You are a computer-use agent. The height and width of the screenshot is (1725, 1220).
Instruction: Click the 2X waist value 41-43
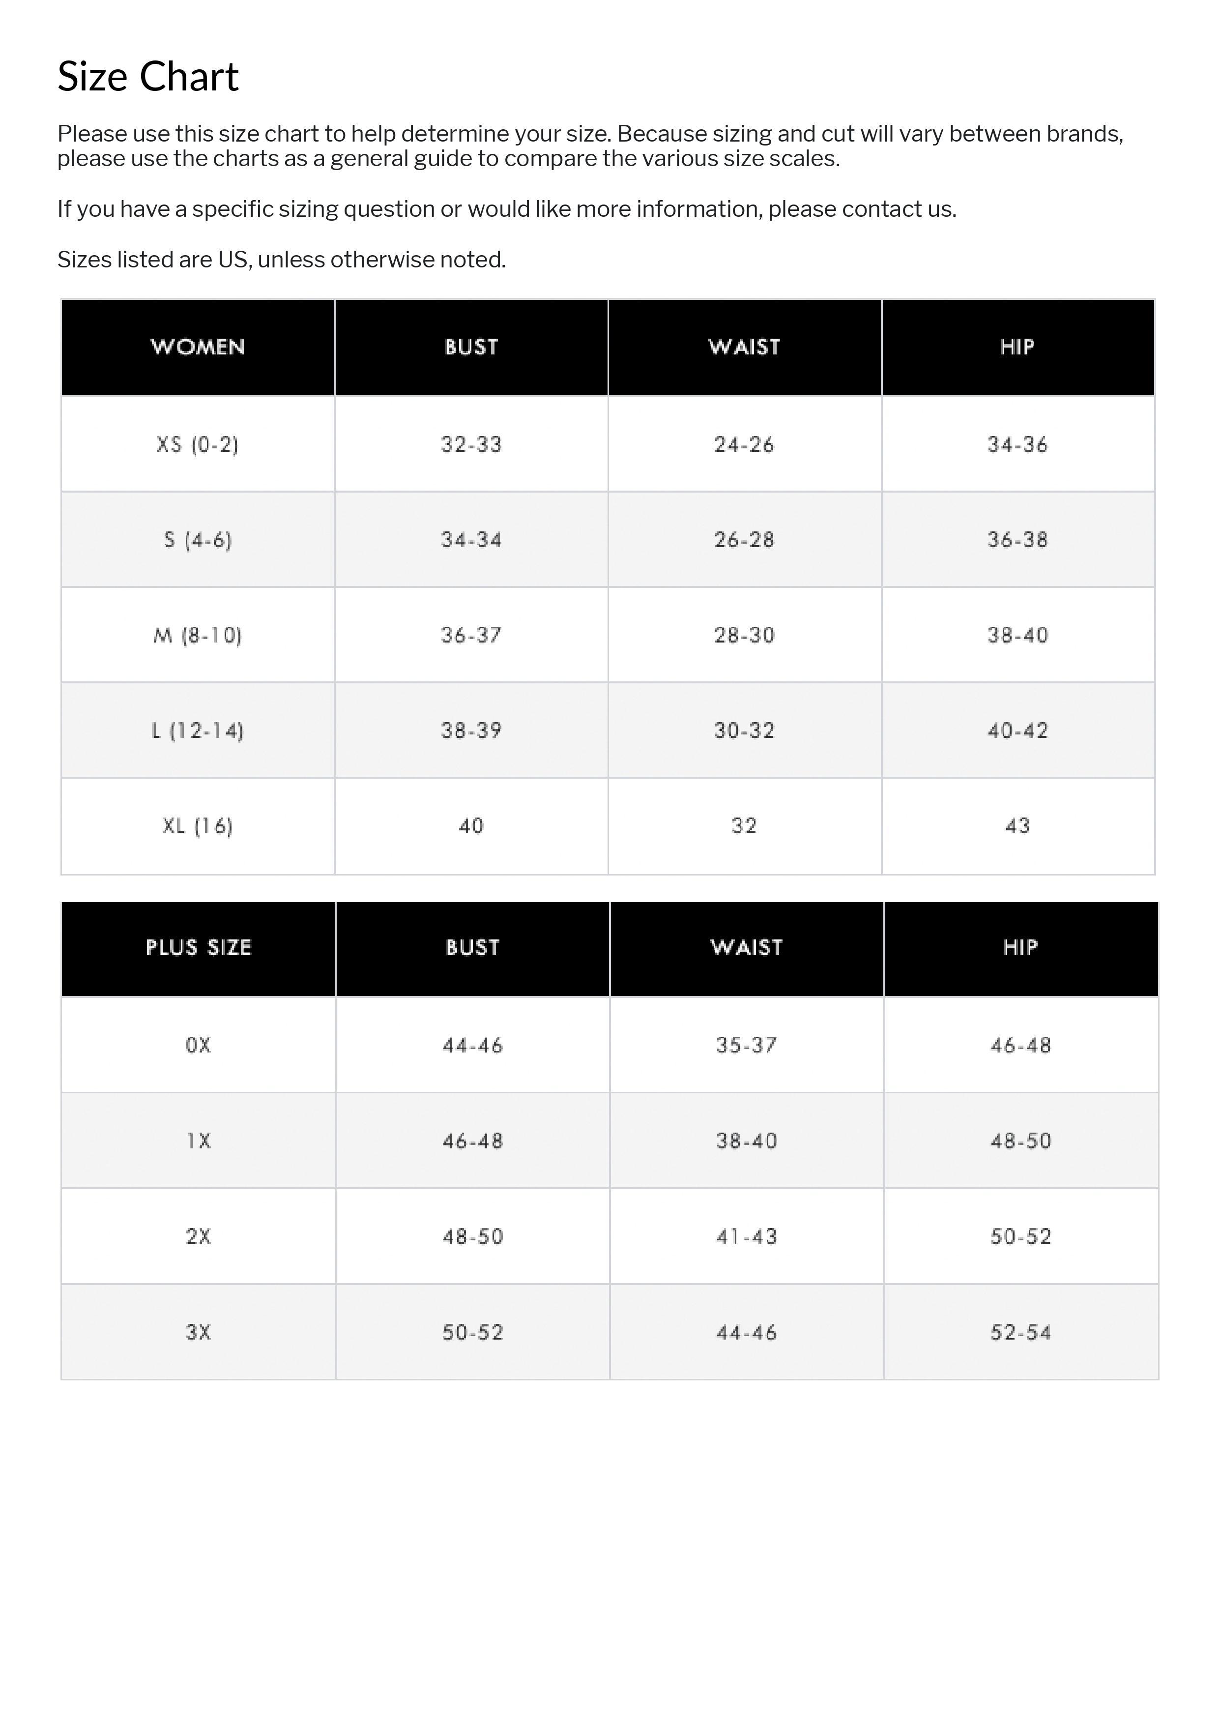pyautogui.click(x=746, y=1237)
